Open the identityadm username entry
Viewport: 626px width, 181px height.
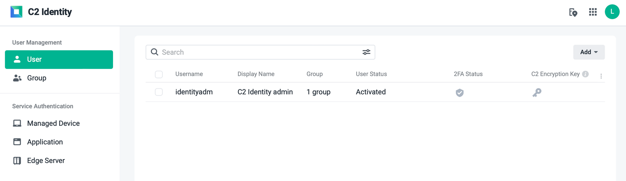tap(194, 92)
